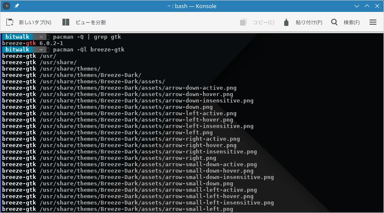Toggle the pin window icon
The image size is (384, 213).
(17, 6)
